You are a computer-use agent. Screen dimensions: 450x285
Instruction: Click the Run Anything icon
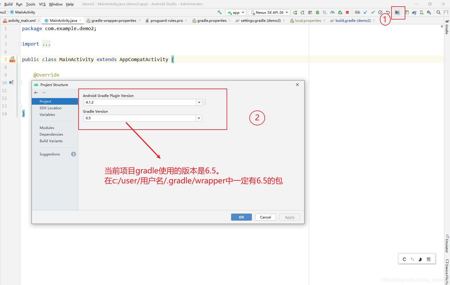pyautogui.click(x=407, y=12)
